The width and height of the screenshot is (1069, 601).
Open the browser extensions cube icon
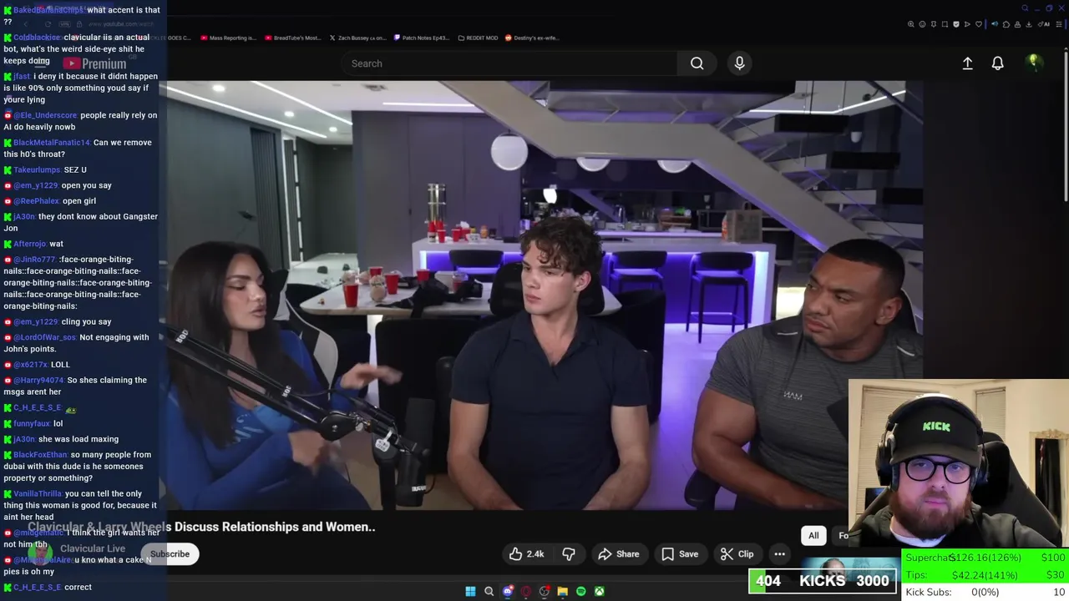1006,24
